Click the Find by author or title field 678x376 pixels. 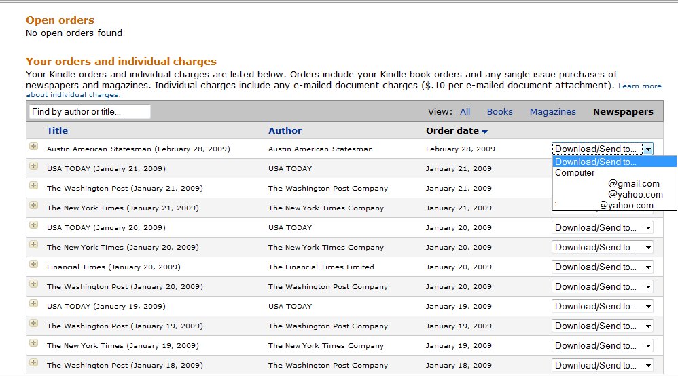(x=90, y=111)
